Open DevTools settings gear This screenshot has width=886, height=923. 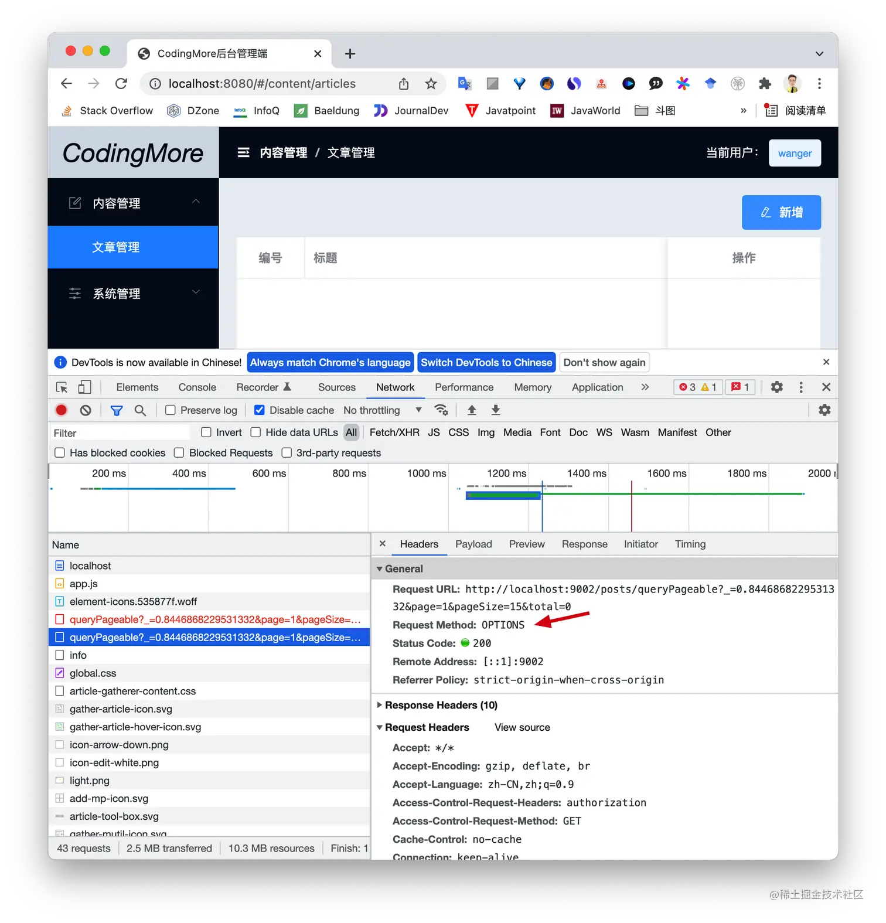tap(777, 387)
